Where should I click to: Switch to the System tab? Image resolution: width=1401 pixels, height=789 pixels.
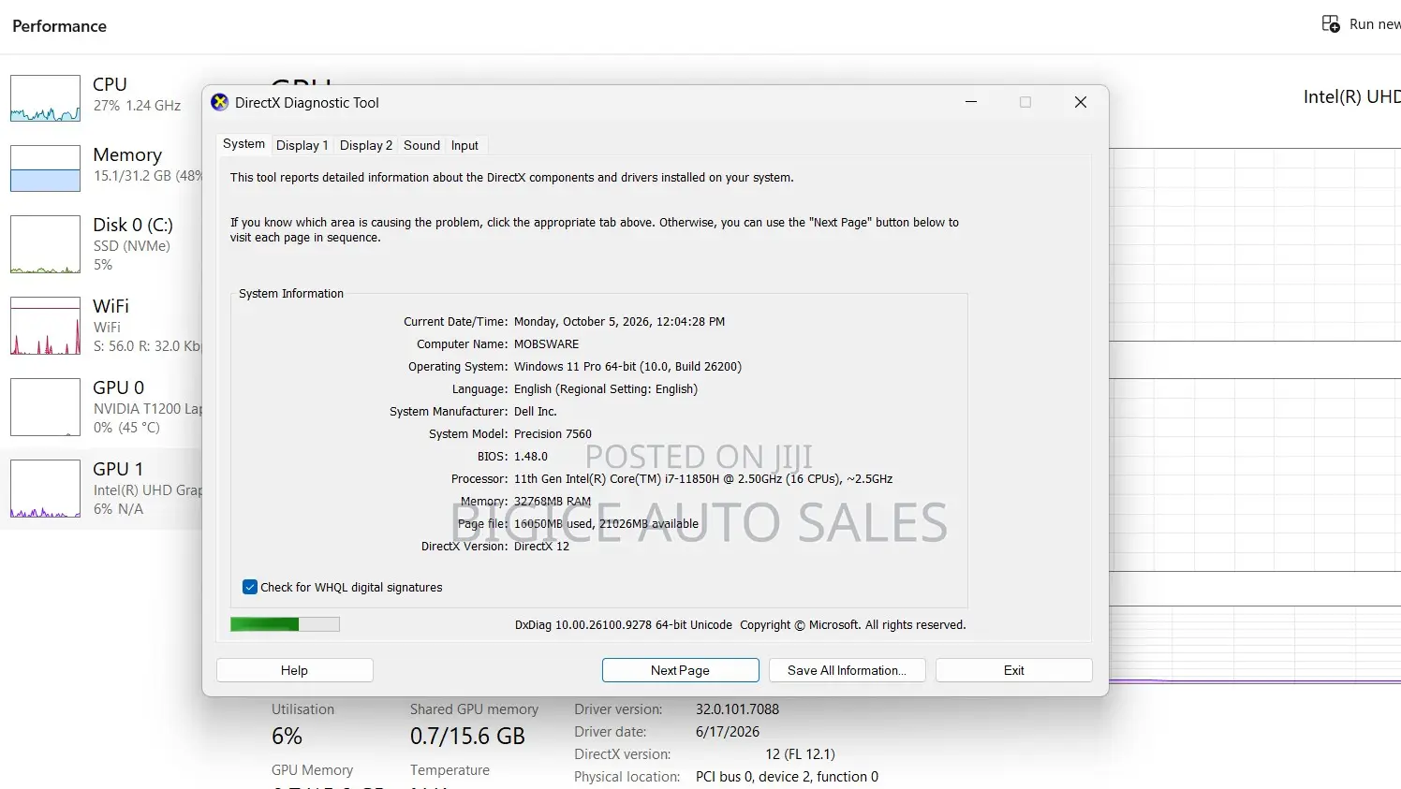pos(243,144)
